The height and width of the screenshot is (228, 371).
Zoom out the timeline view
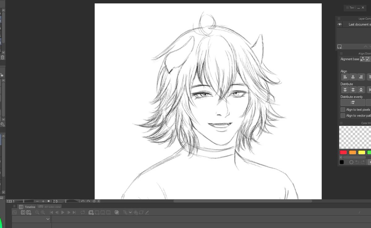37,213
